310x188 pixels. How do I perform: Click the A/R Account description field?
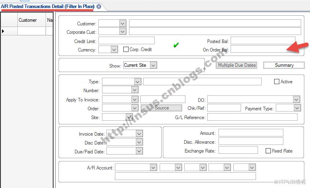(185, 176)
